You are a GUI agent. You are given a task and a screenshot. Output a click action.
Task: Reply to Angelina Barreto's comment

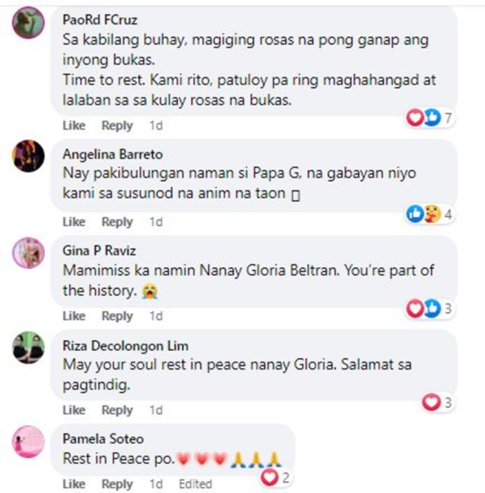click(117, 222)
